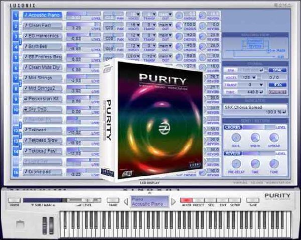
Task: Click the Chorus SPREAD knob
Action: point(274,138)
